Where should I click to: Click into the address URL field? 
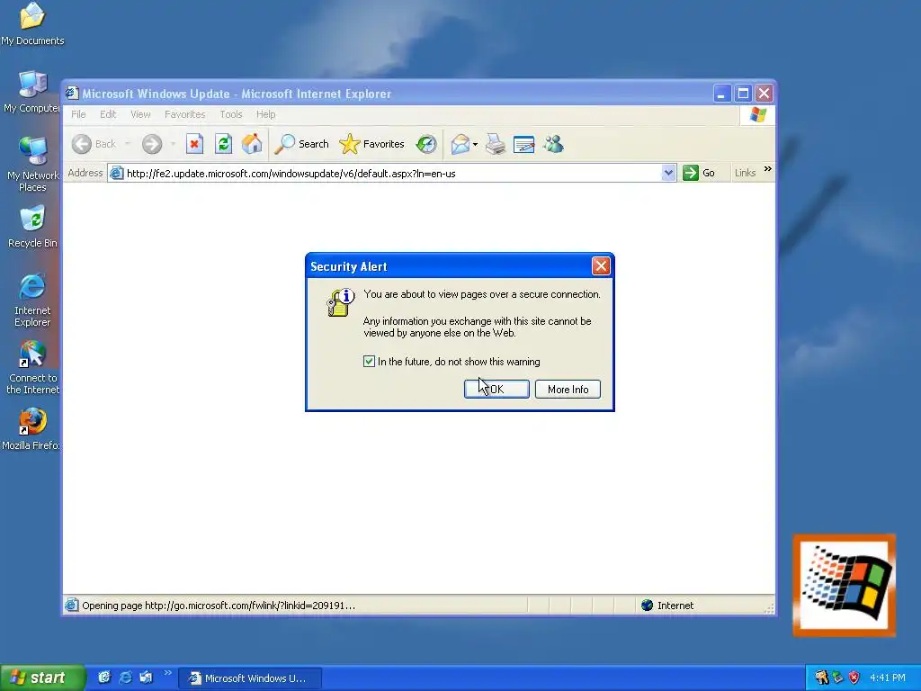point(392,174)
